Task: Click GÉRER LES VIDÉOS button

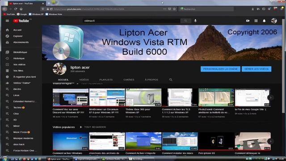Action: pyautogui.click(x=257, y=69)
